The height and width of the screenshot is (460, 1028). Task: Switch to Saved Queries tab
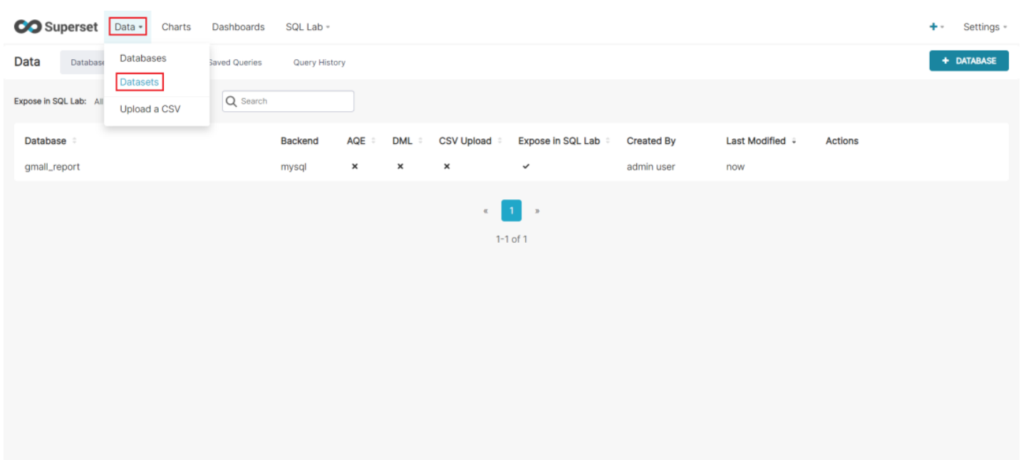(x=235, y=63)
